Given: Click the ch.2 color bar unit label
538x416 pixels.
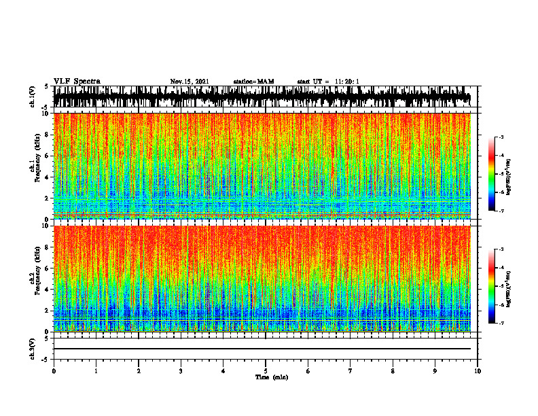Looking at the screenshot, I should click(x=508, y=290).
